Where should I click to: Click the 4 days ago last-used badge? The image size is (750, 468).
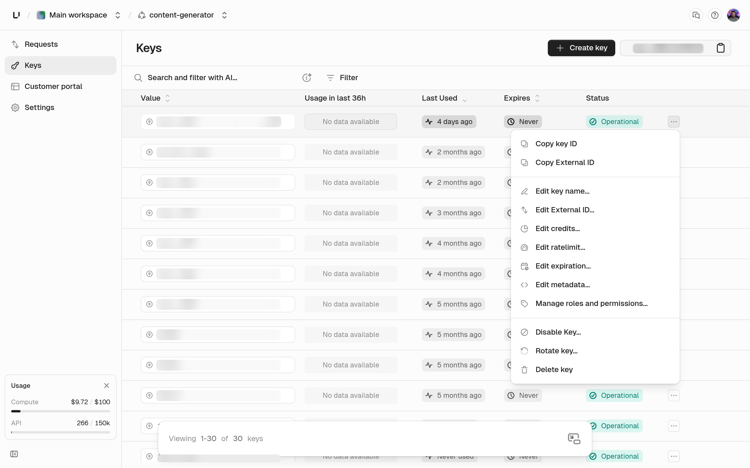[449, 122]
